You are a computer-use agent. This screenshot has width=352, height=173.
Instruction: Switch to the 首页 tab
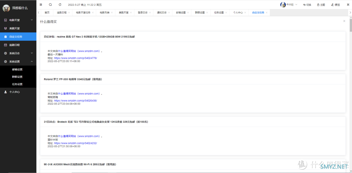click(x=47, y=13)
